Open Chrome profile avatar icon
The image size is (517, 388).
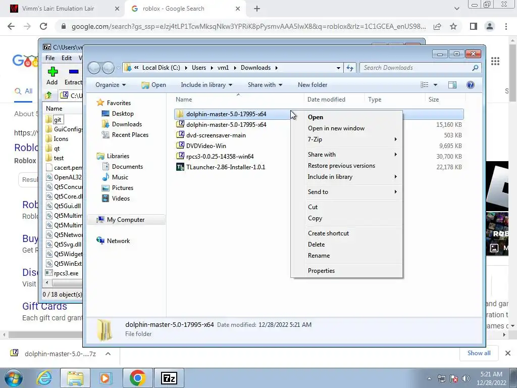click(490, 26)
